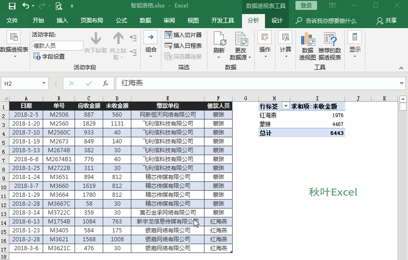The image size is (408, 260).
Task: Click the insert function fx icon
Action: point(106,83)
